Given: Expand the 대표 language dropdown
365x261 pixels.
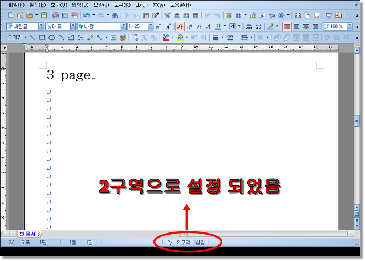Looking at the screenshot, I should [x=73, y=27].
